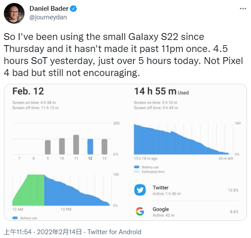Click the blue verified badge
This screenshot has height=238, width=251.
pos(73,9)
